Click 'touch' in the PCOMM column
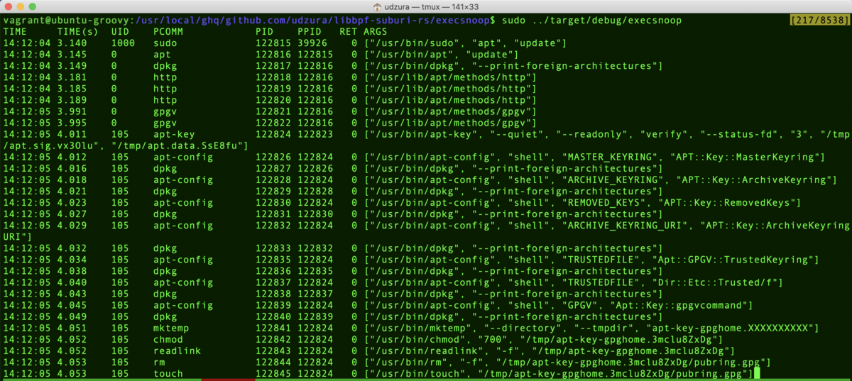 point(168,372)
